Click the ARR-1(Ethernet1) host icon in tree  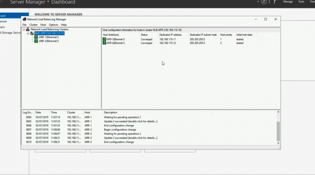tap(36, 37)
